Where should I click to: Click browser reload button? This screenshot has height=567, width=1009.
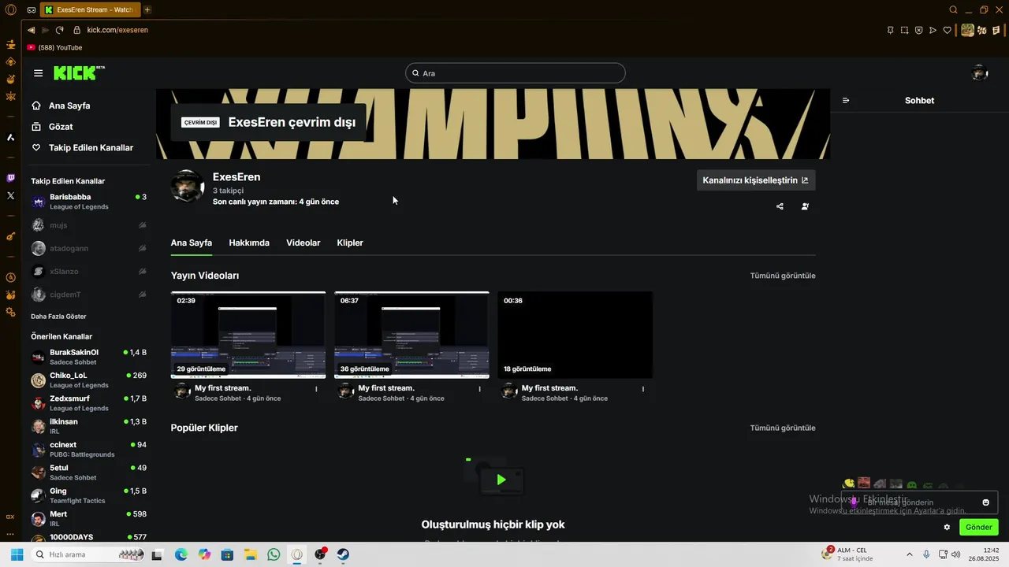[59, 30]
